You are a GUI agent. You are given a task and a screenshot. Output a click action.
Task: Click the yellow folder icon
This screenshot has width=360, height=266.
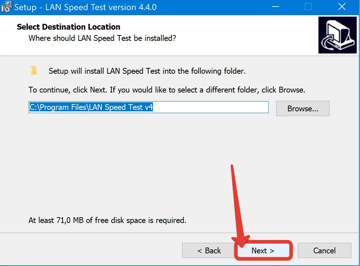[x=34, y=71]
